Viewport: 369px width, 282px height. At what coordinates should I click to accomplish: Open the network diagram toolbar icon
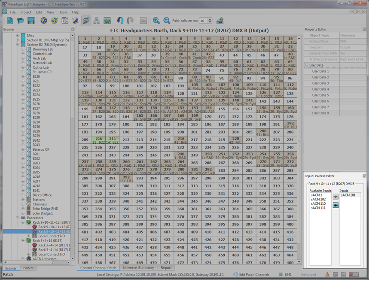tap(97, 21)
